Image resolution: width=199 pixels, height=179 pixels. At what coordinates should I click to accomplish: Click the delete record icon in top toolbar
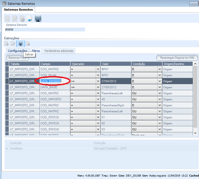coord(22,19)
